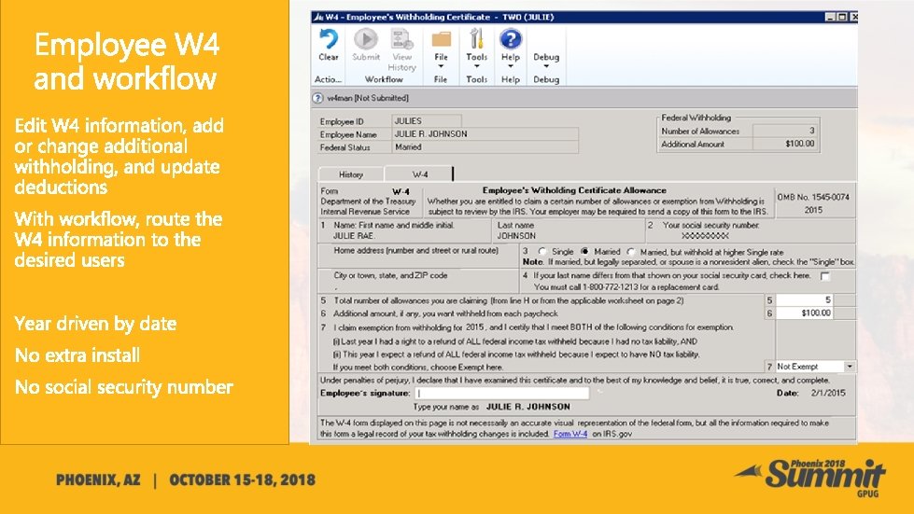Select the Single filing status radio

tap(542, 252)
